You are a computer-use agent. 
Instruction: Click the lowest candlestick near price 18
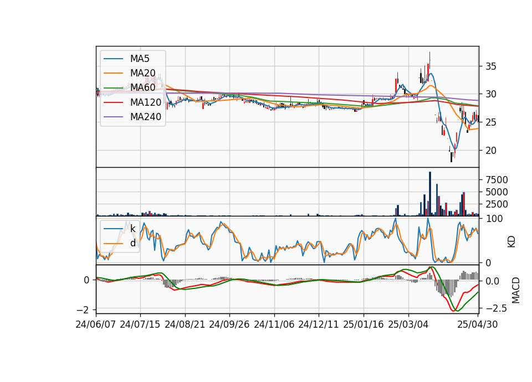pyautogui.click(x=451, y=156)
